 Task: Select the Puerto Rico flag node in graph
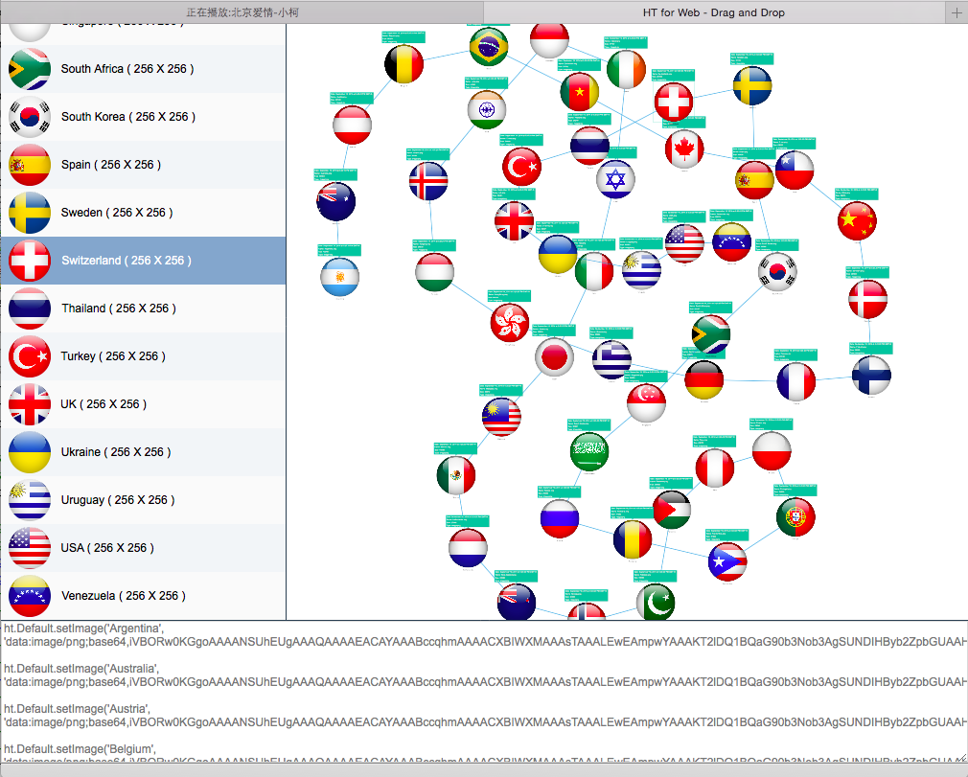click(x=726, y=562)
